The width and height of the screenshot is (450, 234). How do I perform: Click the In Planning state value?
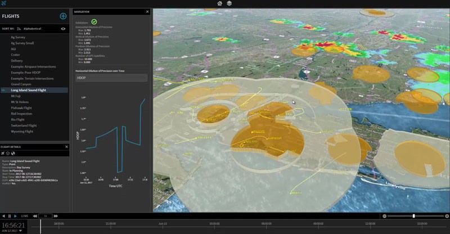16,170
